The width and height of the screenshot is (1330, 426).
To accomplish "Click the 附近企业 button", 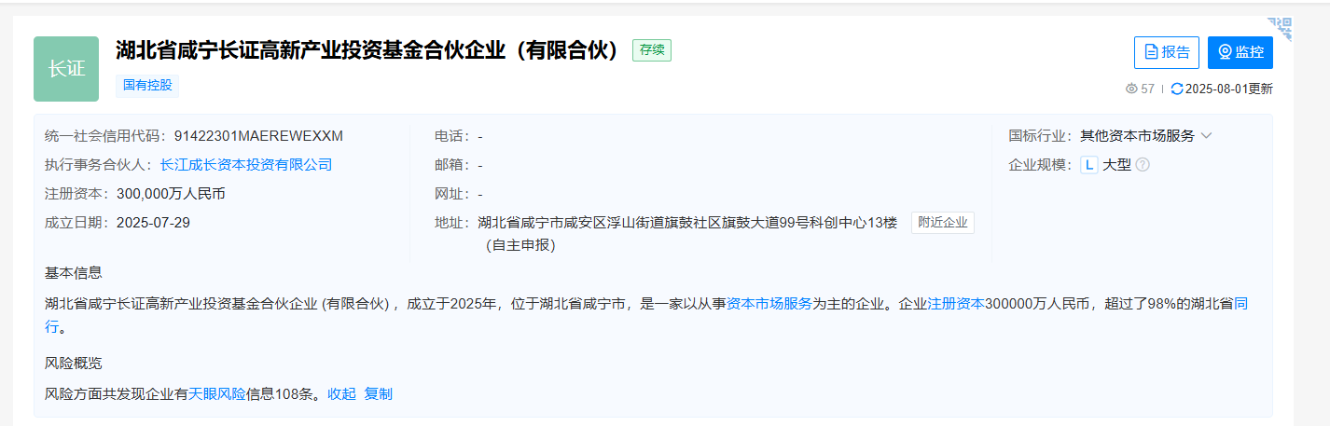I will pyautogui.click(x=942, y=223).
